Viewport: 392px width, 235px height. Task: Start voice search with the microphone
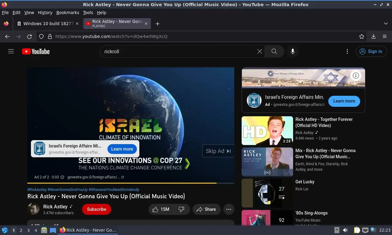[293, 51]
